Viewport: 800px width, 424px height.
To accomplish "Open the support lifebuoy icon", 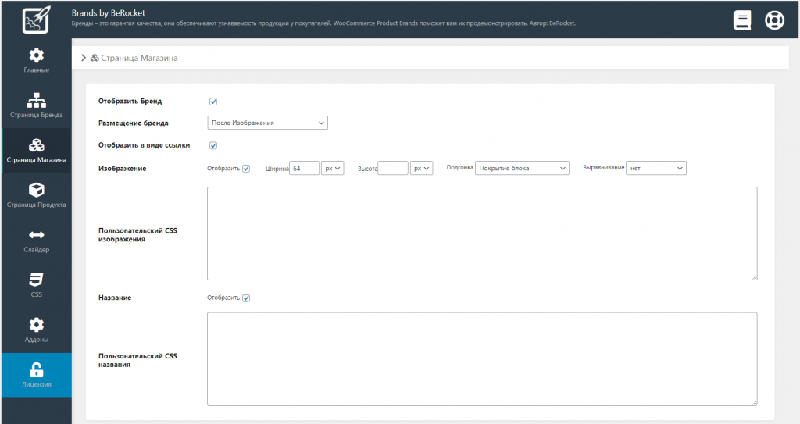I will 774,20.
